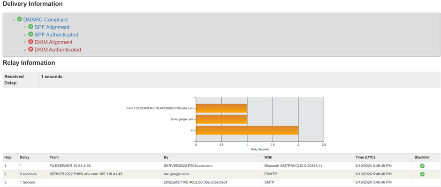Click the 'Delivery Information' heading

click(x=33, y=4)
